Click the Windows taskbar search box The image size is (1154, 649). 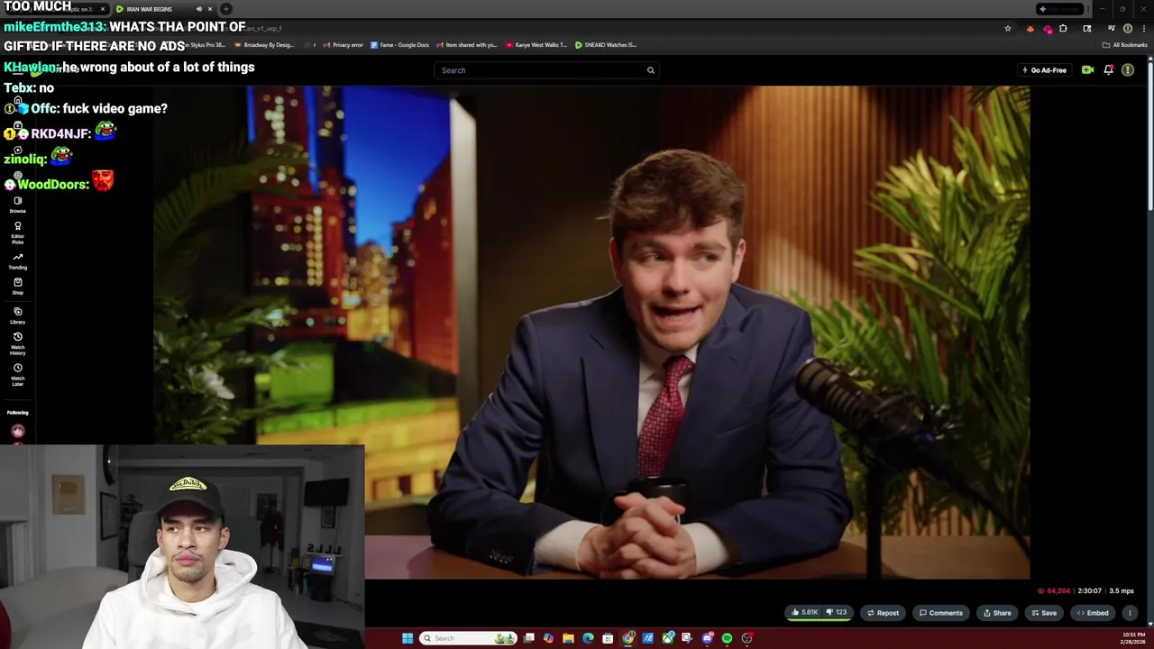click(469, 638)
